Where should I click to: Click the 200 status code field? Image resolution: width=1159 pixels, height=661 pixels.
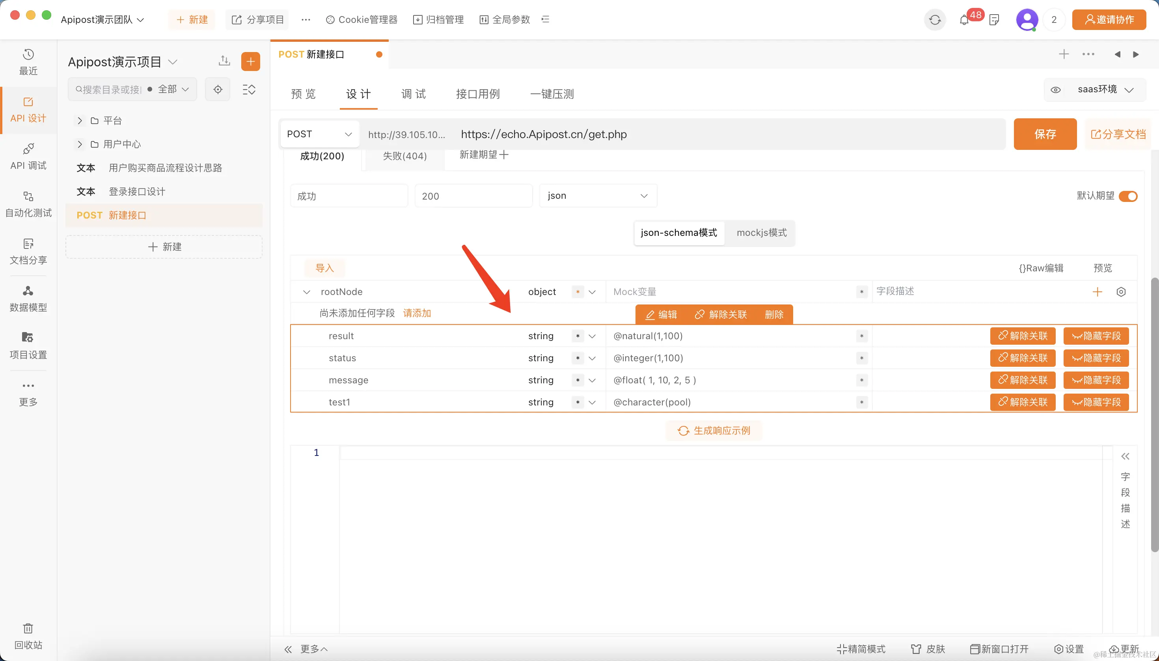[x=473, y=196]
